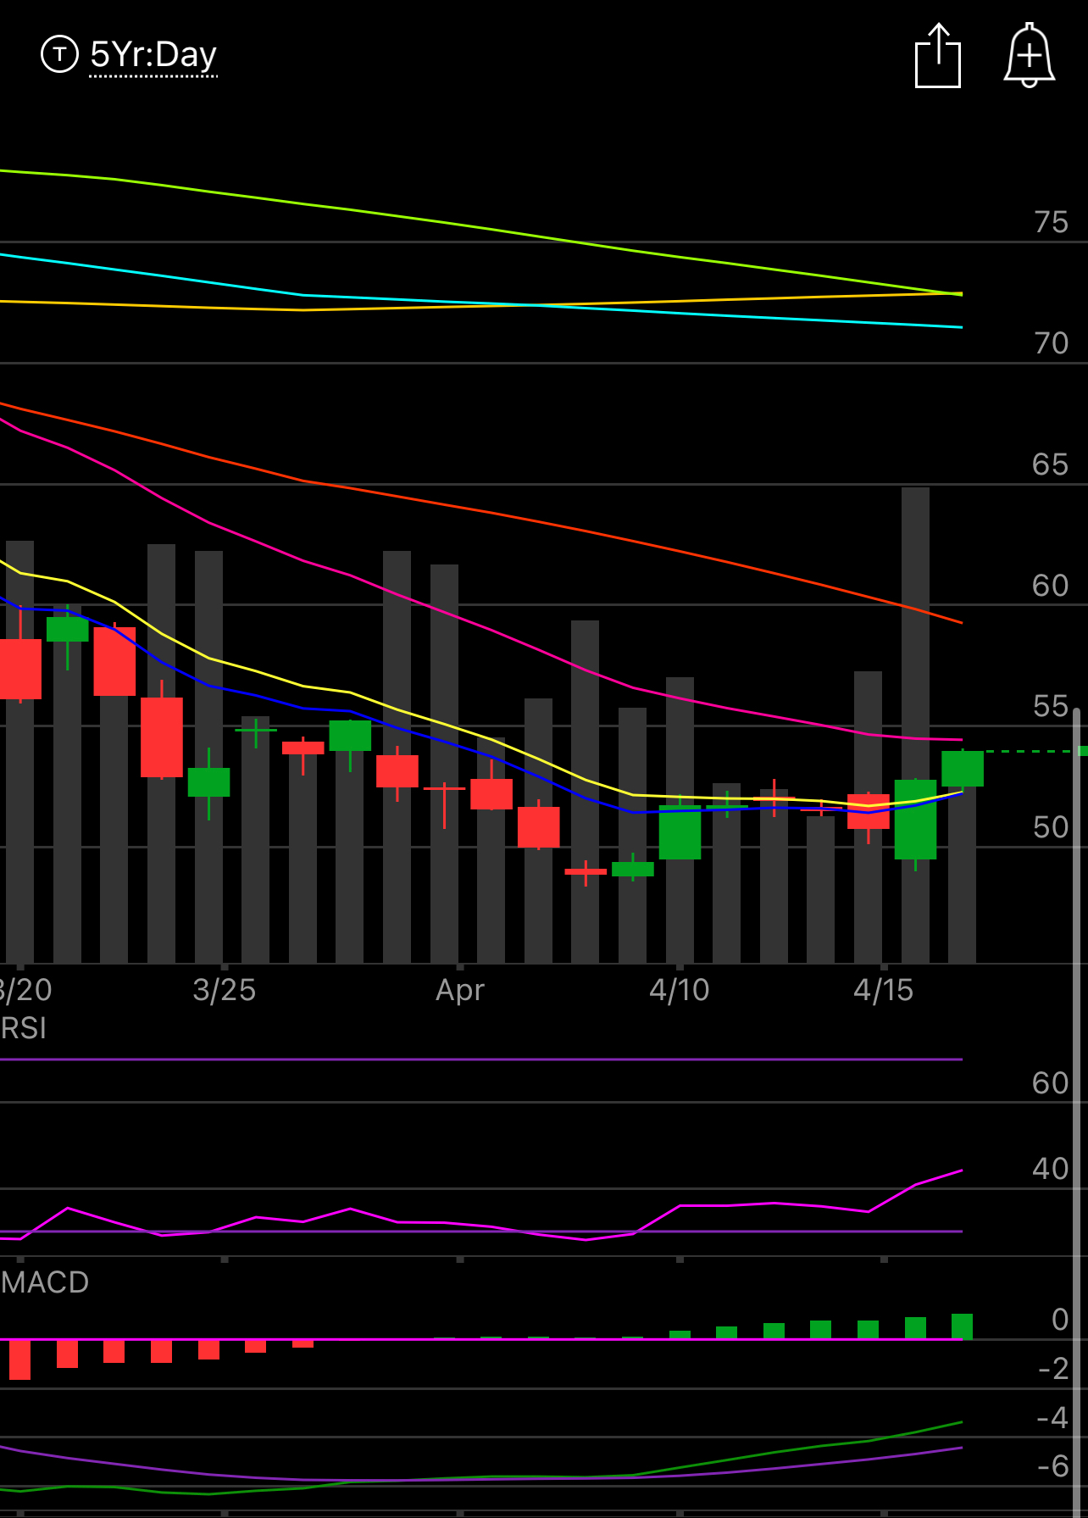Tap the RSI 60 level label
This screenshot has width=1088, height=1518.
point(1051,1083)
